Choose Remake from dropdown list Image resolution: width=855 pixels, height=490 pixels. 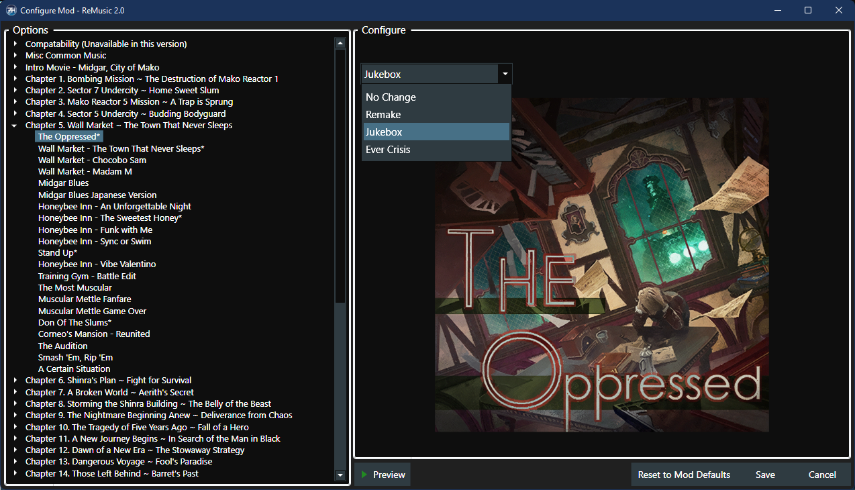click(x=436, y=115)
